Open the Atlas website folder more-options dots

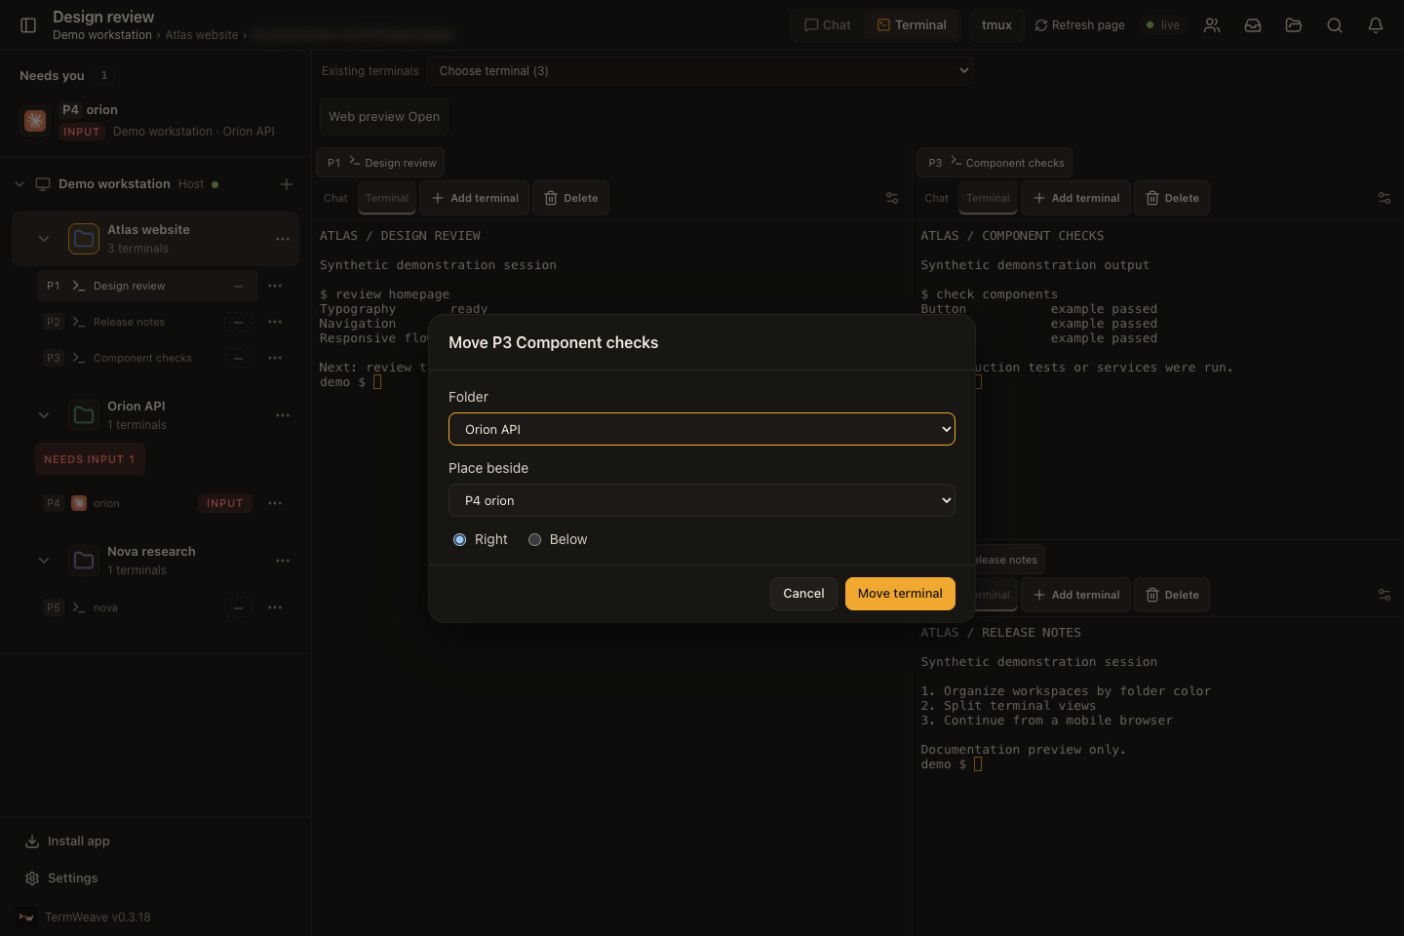tap(283, 239)
